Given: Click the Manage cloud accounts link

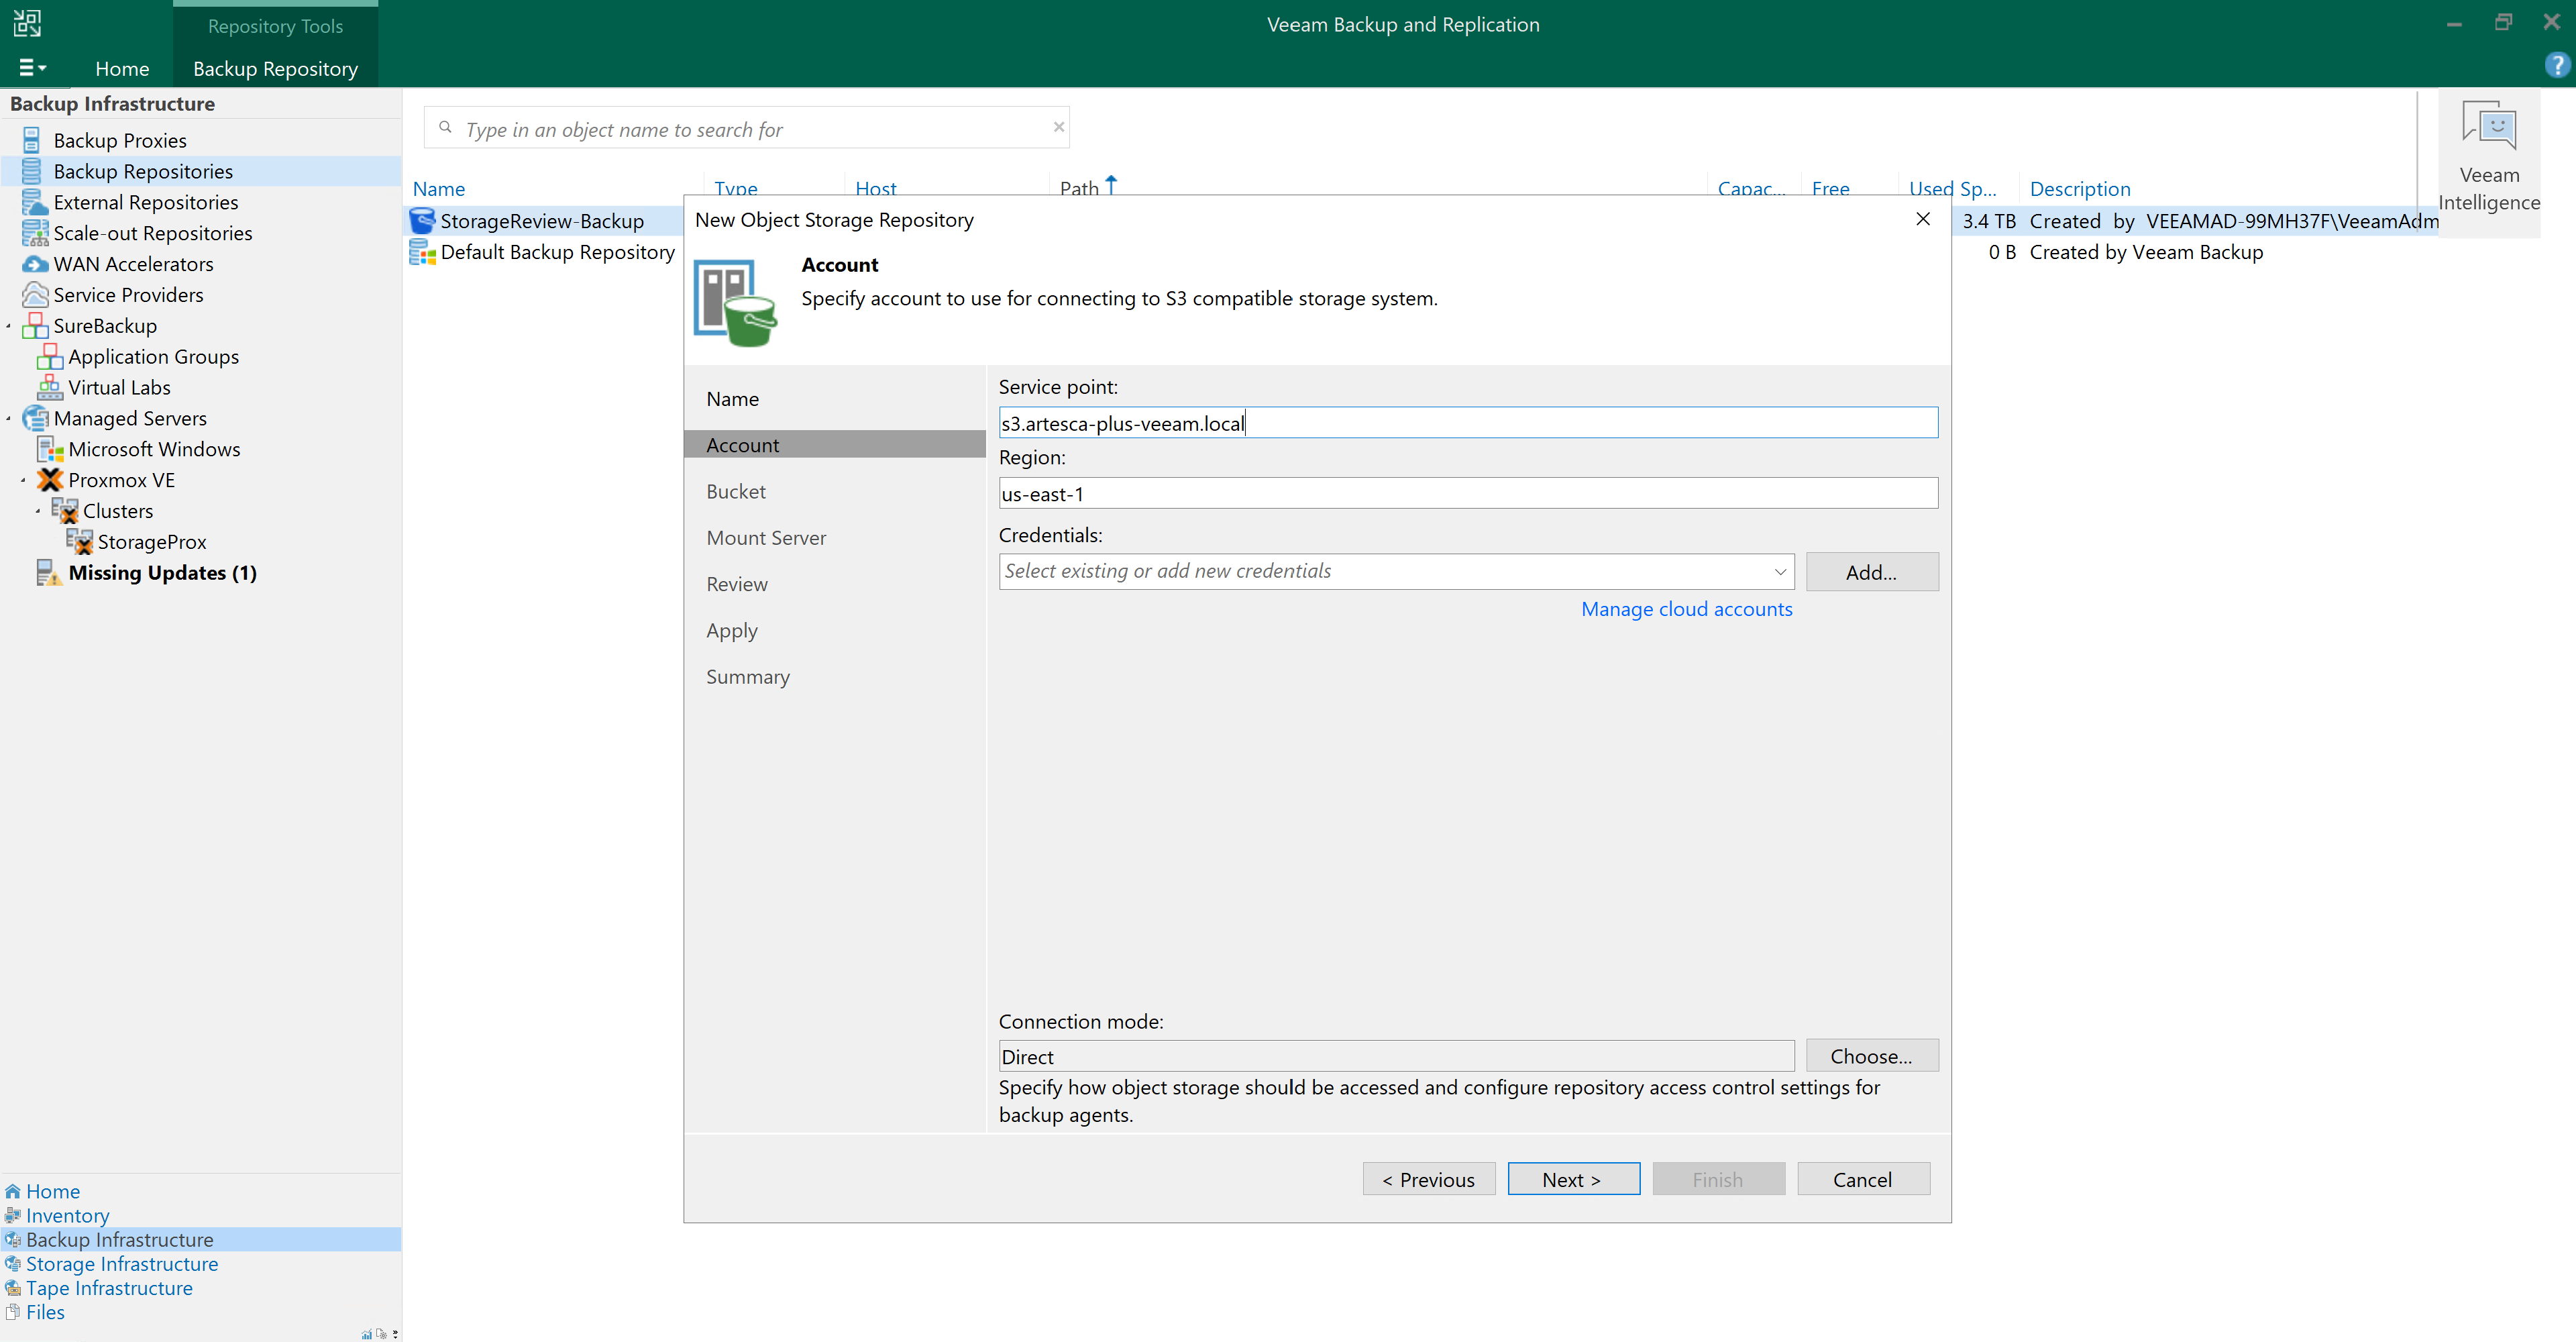Looking at the screenshot, I should [x=1686, y=609].
